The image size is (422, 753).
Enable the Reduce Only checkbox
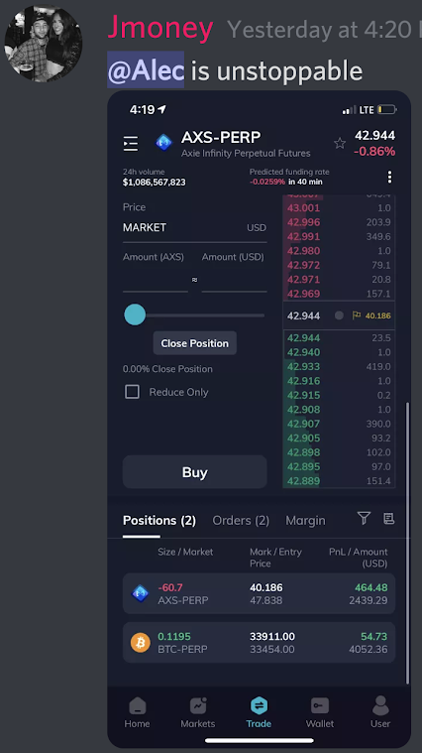click(x=132, y=392)
